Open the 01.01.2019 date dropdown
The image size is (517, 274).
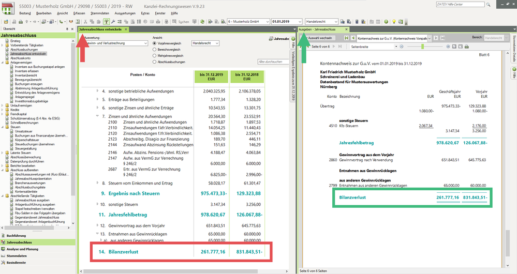(300, 22)
